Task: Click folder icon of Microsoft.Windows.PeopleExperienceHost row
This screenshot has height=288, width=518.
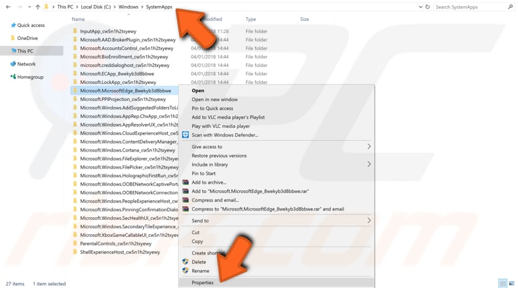Action: coord(75,201)
